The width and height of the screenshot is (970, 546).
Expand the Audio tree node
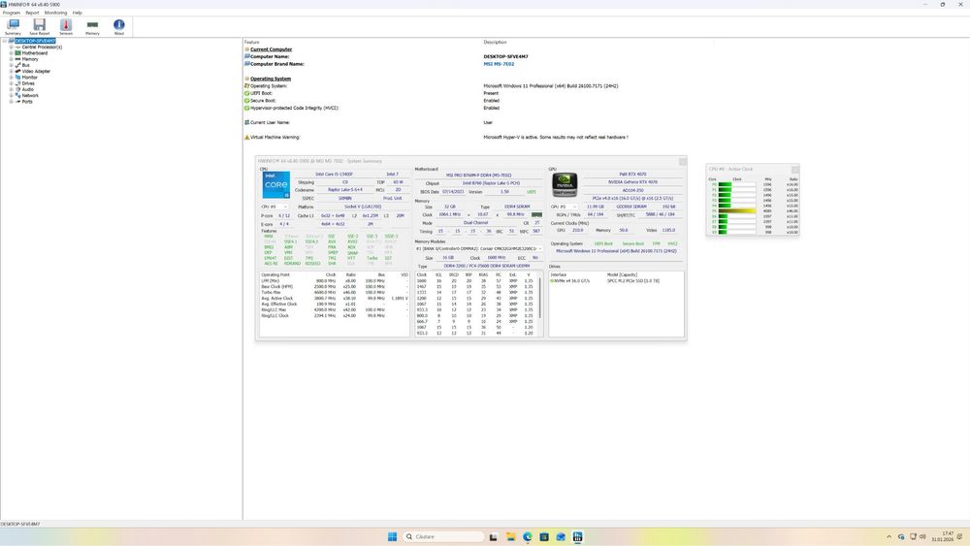point(11,89)
